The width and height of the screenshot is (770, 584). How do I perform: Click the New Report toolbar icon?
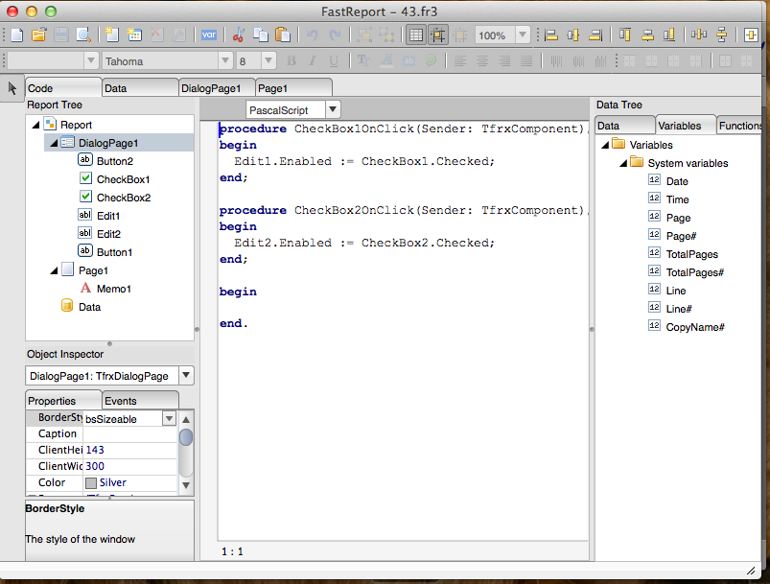[x=15, y=35]
